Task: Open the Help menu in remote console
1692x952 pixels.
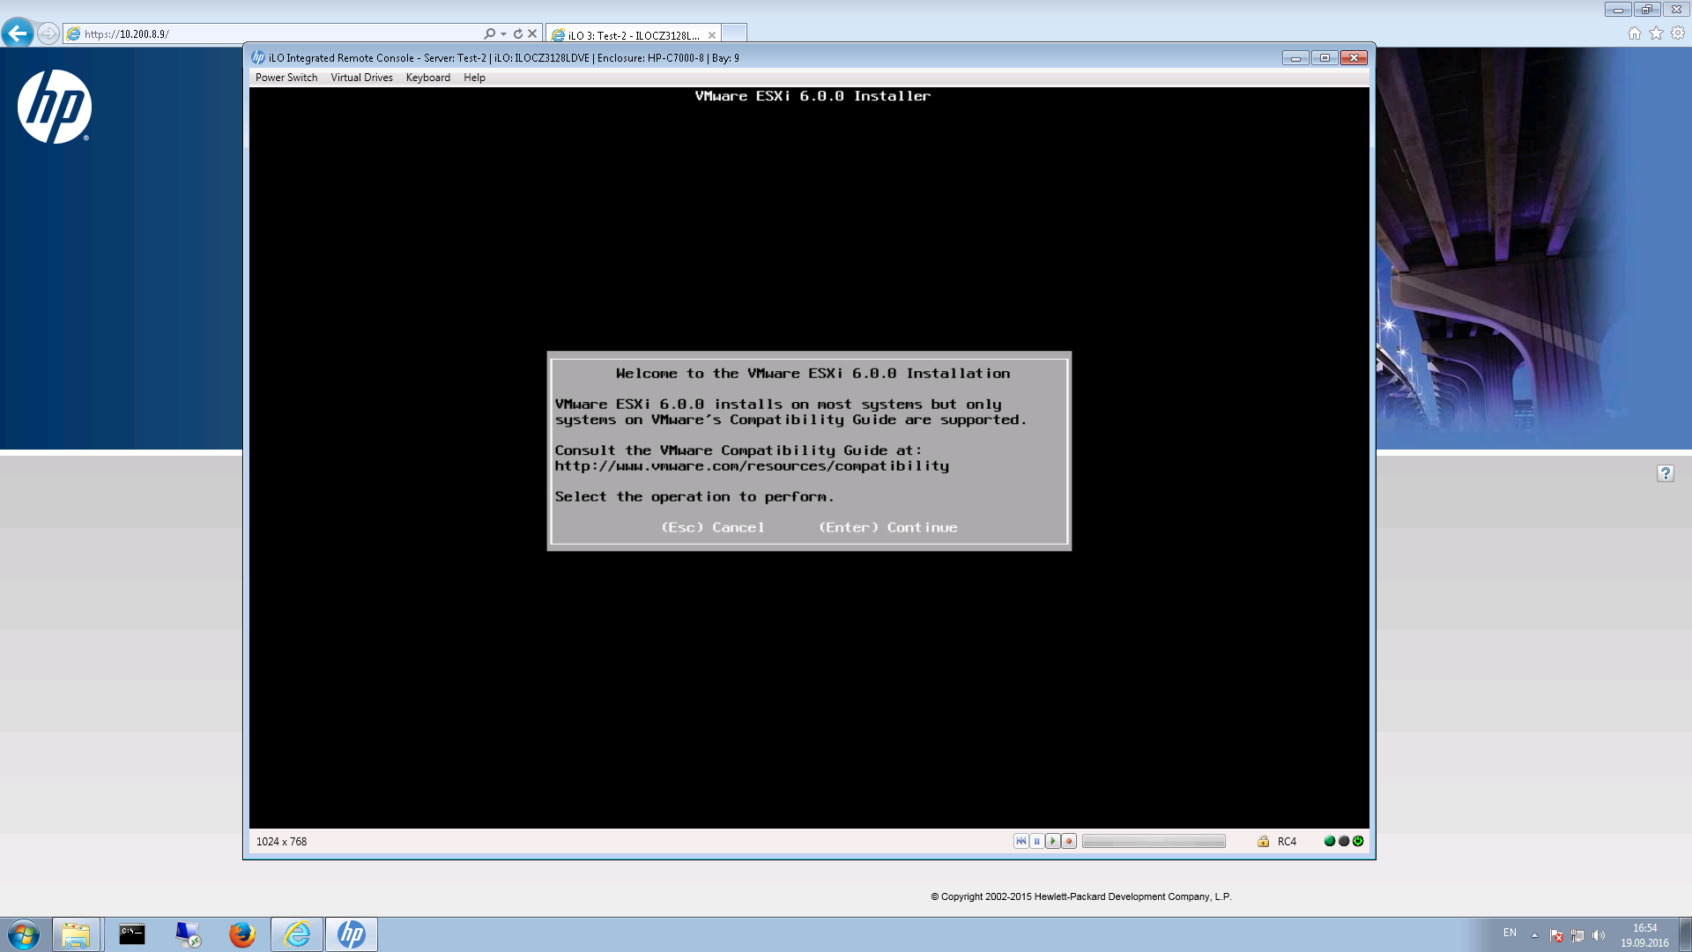Action: (474, 78)
